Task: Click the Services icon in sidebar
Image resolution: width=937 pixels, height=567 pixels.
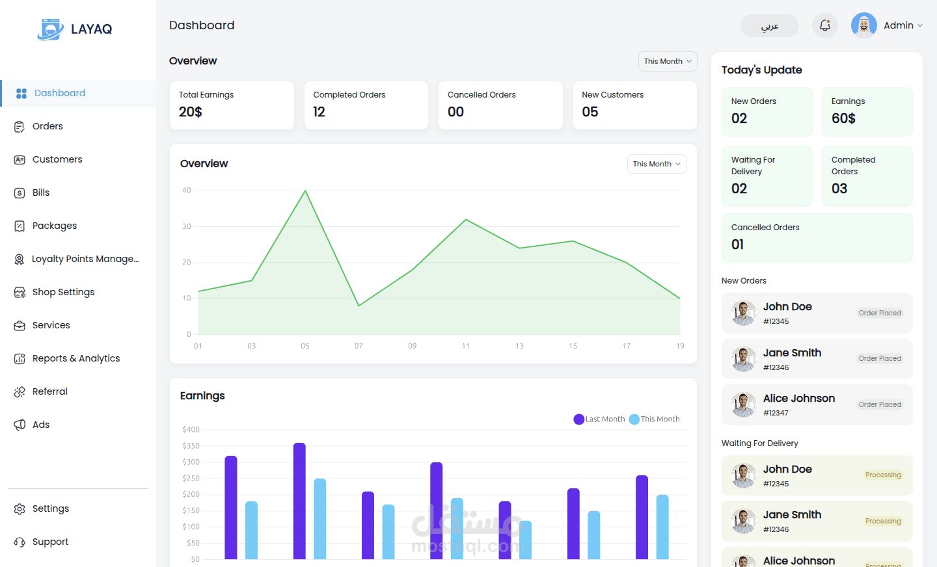Action: (x=20, y=326)
